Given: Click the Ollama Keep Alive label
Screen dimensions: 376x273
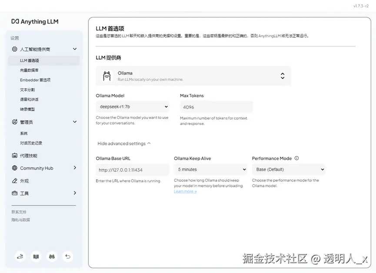Looking at the screenshot, I should pos(192,158).
